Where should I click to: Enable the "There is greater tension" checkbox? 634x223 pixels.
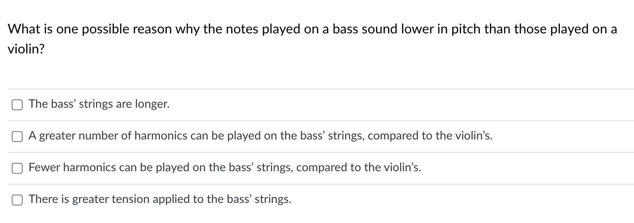pyautogui.click(x=17, y=200)
